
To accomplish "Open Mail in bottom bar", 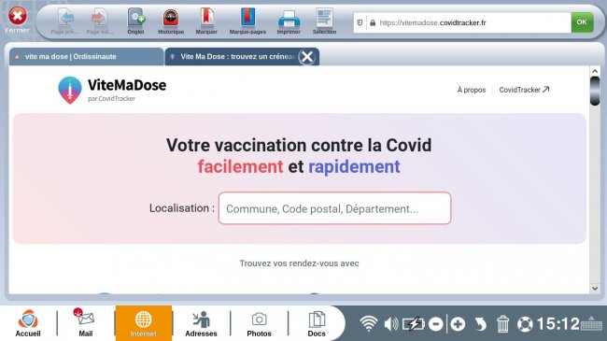I will coord(86,323).
